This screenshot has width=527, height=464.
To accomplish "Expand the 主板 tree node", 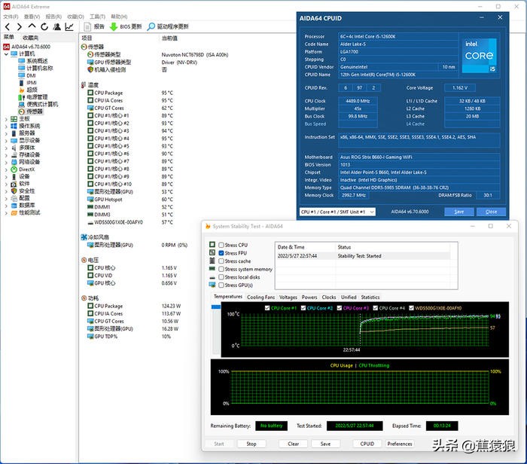I will click(x=6, y=119).
